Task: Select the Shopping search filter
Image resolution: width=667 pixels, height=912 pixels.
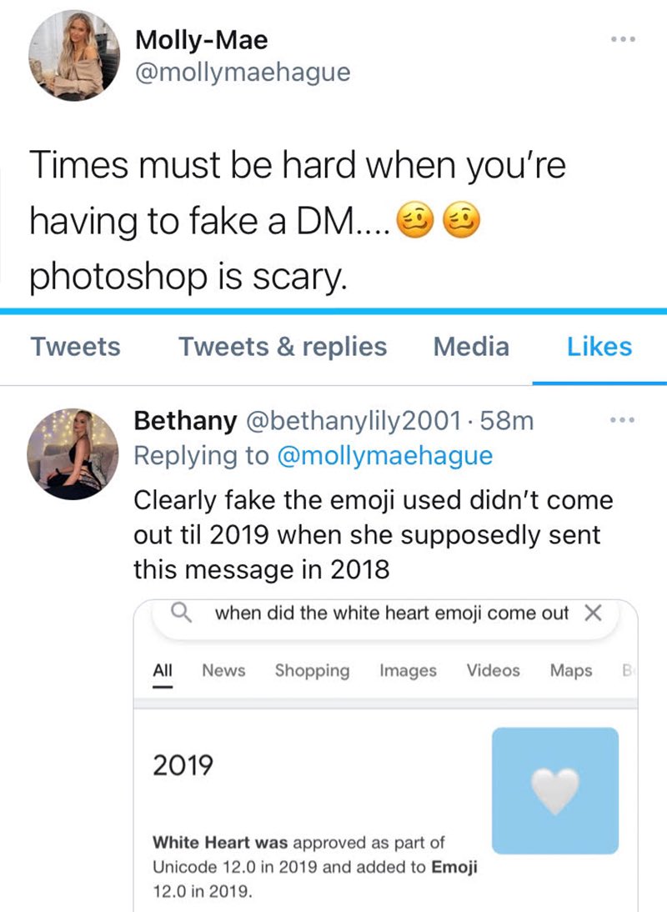Action: [313, 670]
